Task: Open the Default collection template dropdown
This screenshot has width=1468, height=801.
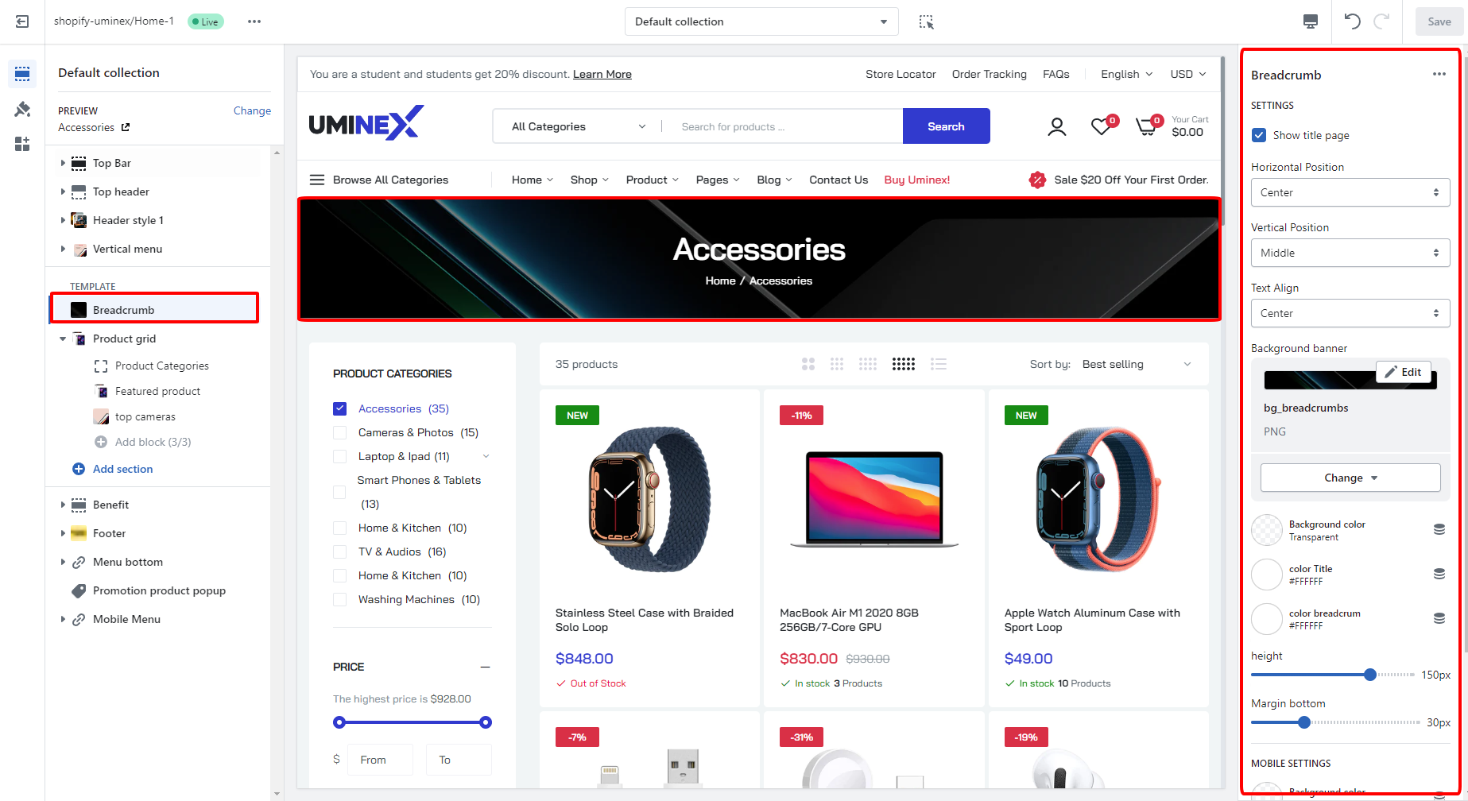Action: click(x=761, y=21)
